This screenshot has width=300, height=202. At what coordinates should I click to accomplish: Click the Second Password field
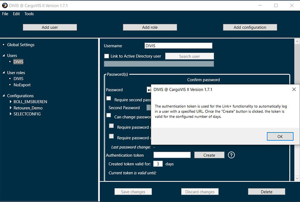149,107
